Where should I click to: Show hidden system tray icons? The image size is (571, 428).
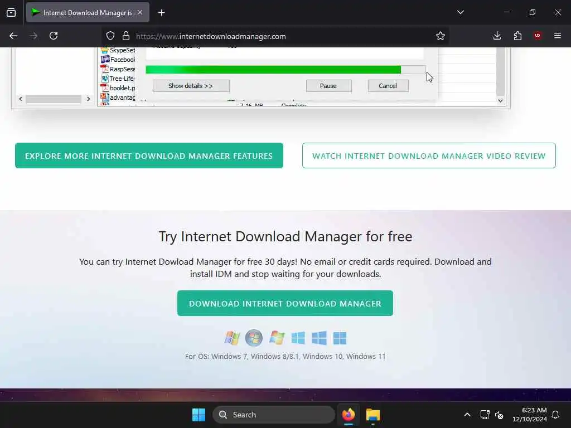pos(467,415)
